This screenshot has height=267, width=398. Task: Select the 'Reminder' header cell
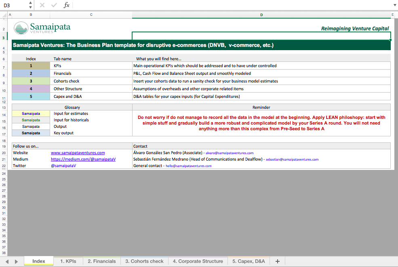tap(261, 107)
